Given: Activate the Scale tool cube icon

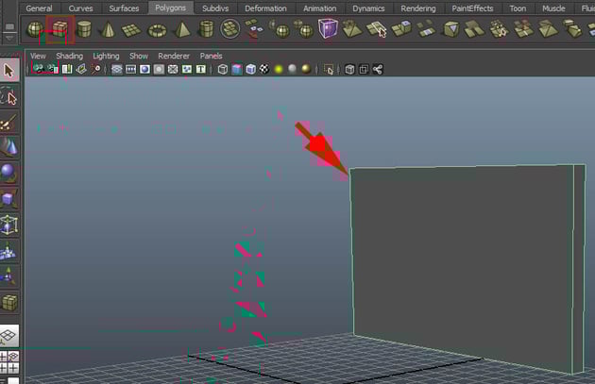Looking at the screenshot, I should 9,199.
